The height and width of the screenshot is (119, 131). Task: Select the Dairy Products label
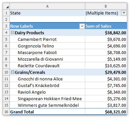pyautogui.click(x=29, y=33)
